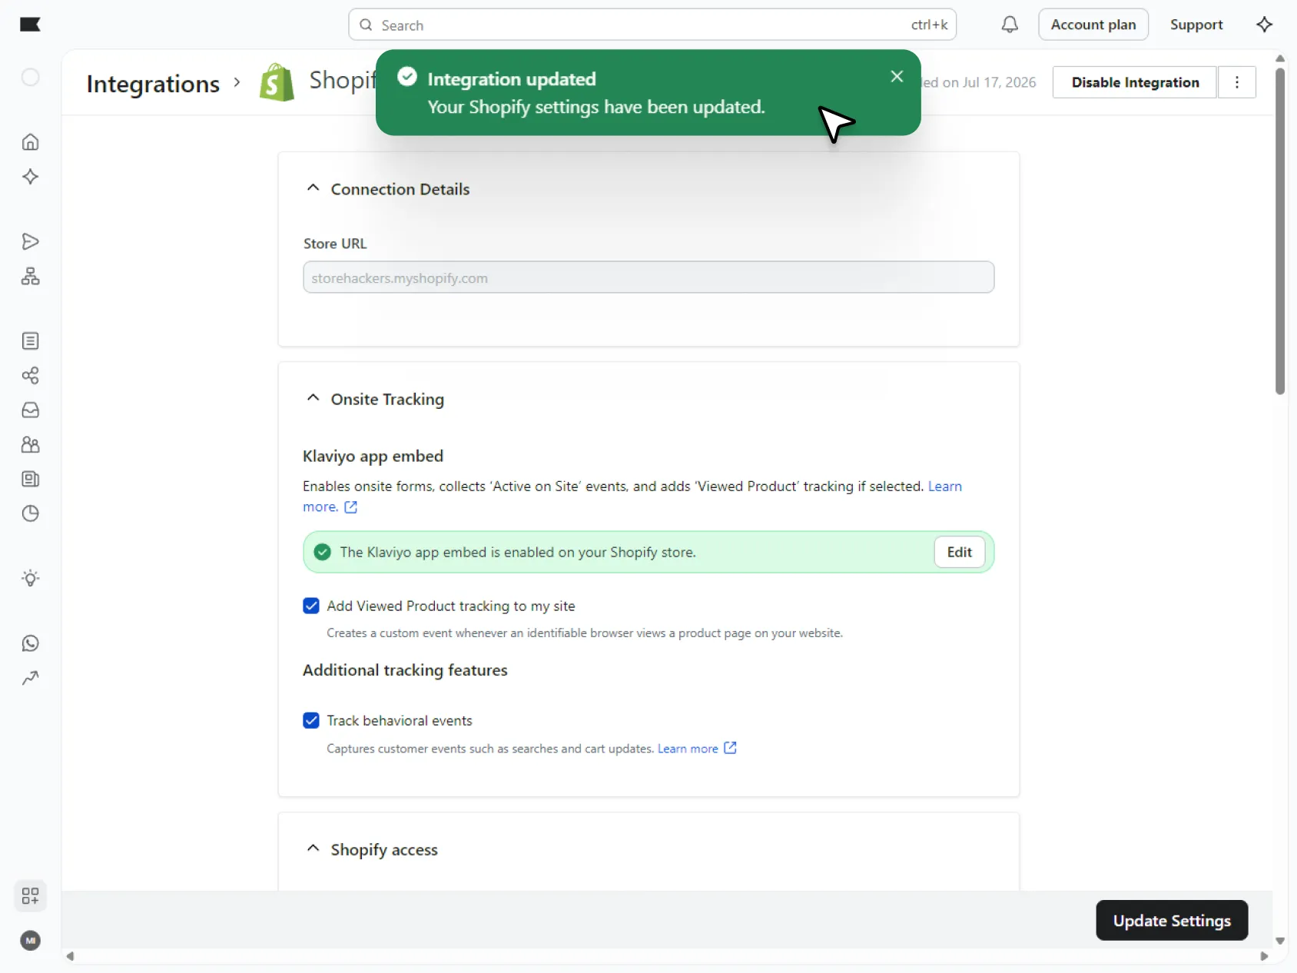This screenshot has height=973, width=1297.
Task: Click the scroll down arrow
Action: (x=1280, y=941)
